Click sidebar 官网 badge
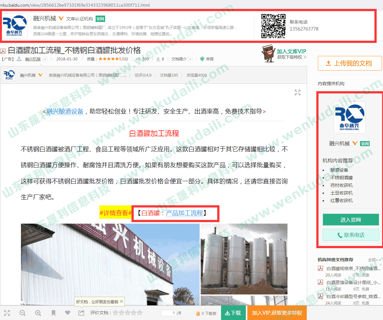Viewport: 383px width, 320px height. coord(365,144)
